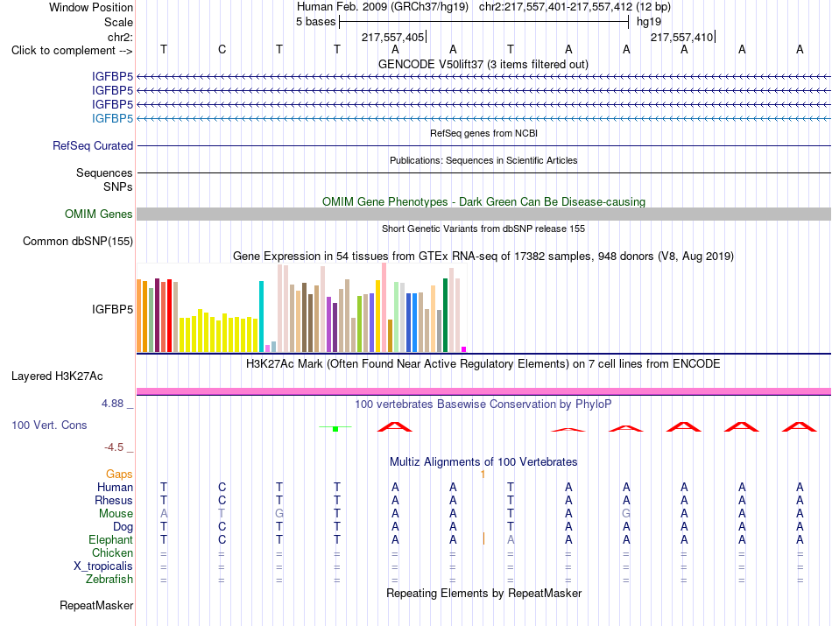This screenshot has width=832, height=626.
Task: Click the 'Window Position' label
Action: coord(91,7)
